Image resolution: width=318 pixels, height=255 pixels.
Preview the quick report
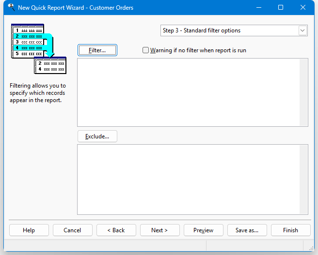coord(203,230)
